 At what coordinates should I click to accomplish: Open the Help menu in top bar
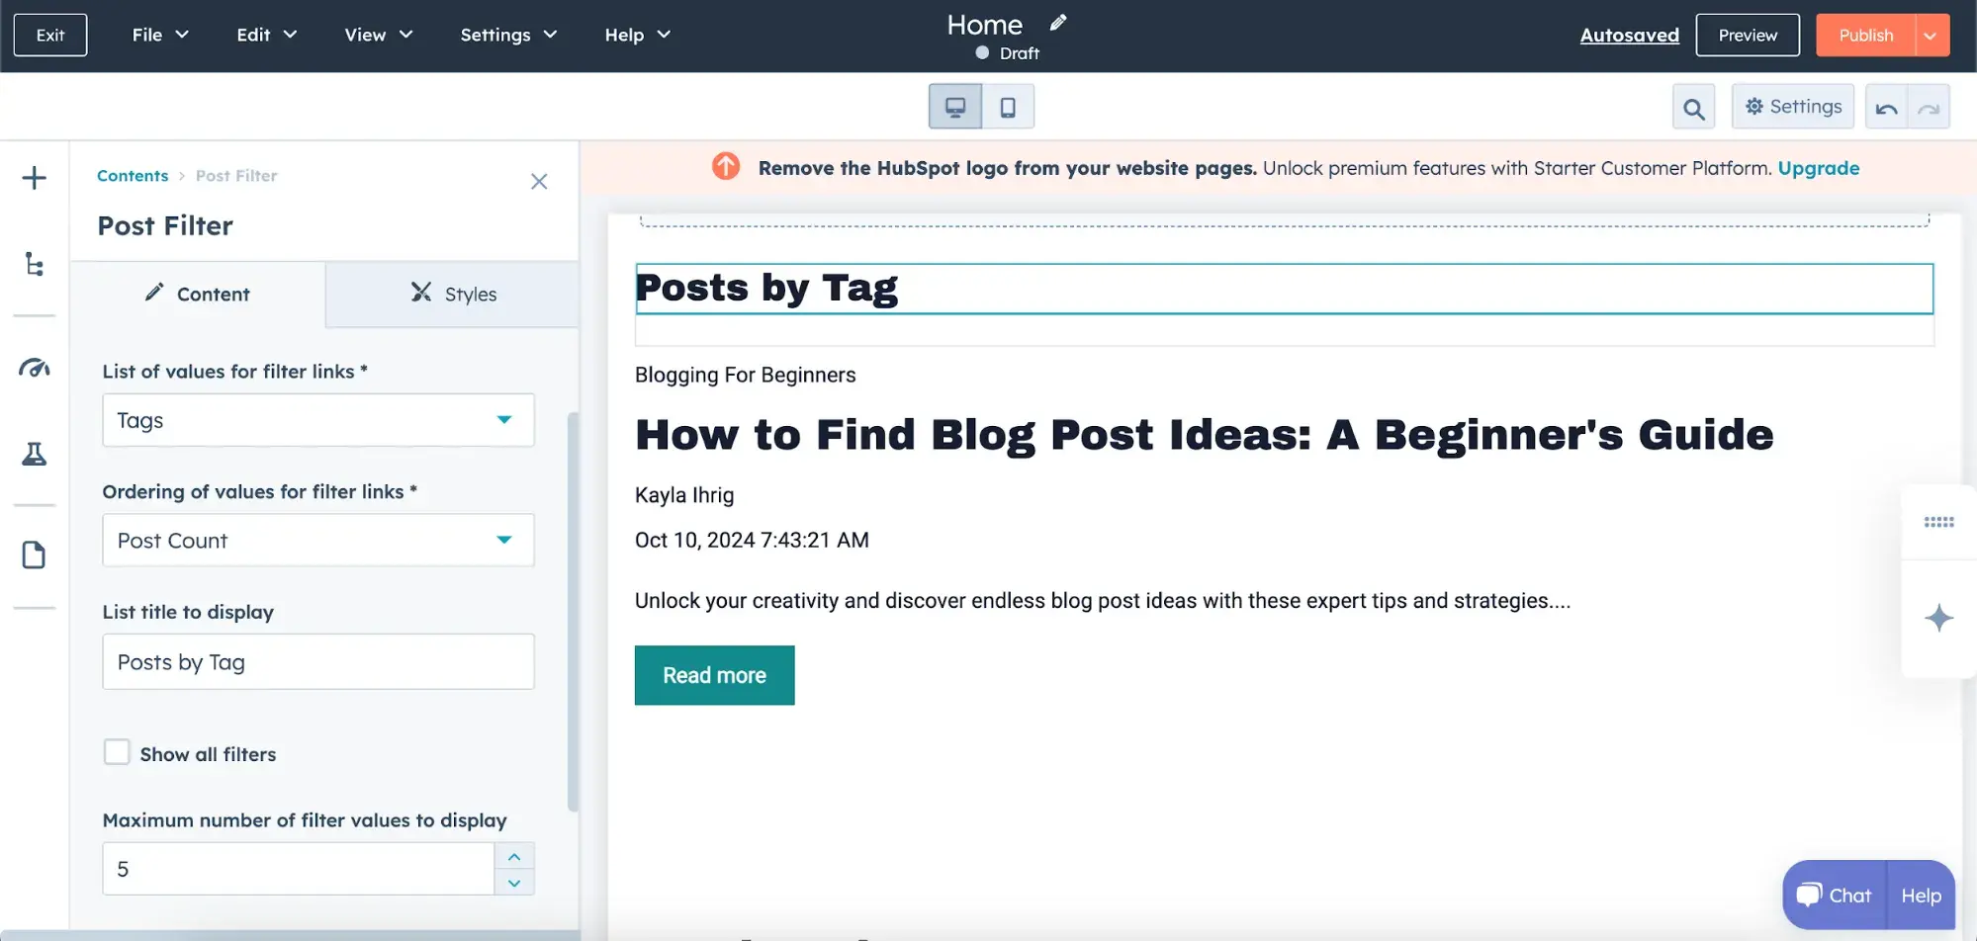click(638, 35)
